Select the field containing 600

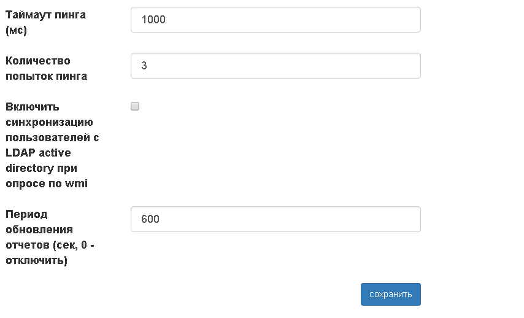(275, 219)
